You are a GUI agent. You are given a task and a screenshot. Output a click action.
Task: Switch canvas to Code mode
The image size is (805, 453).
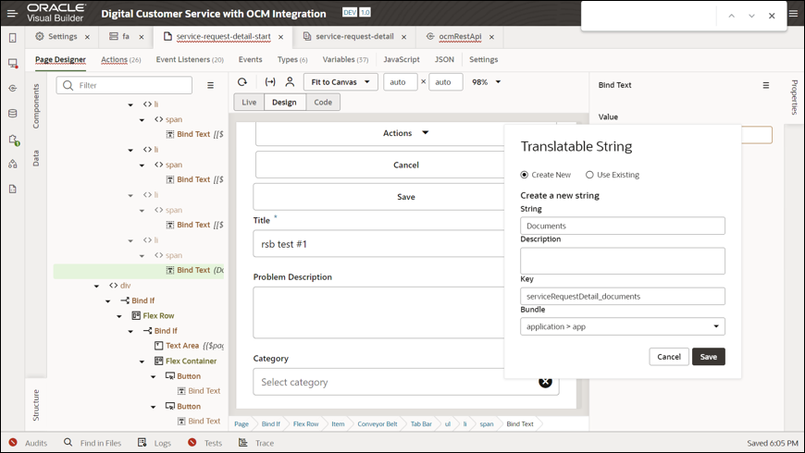[323, 102]
